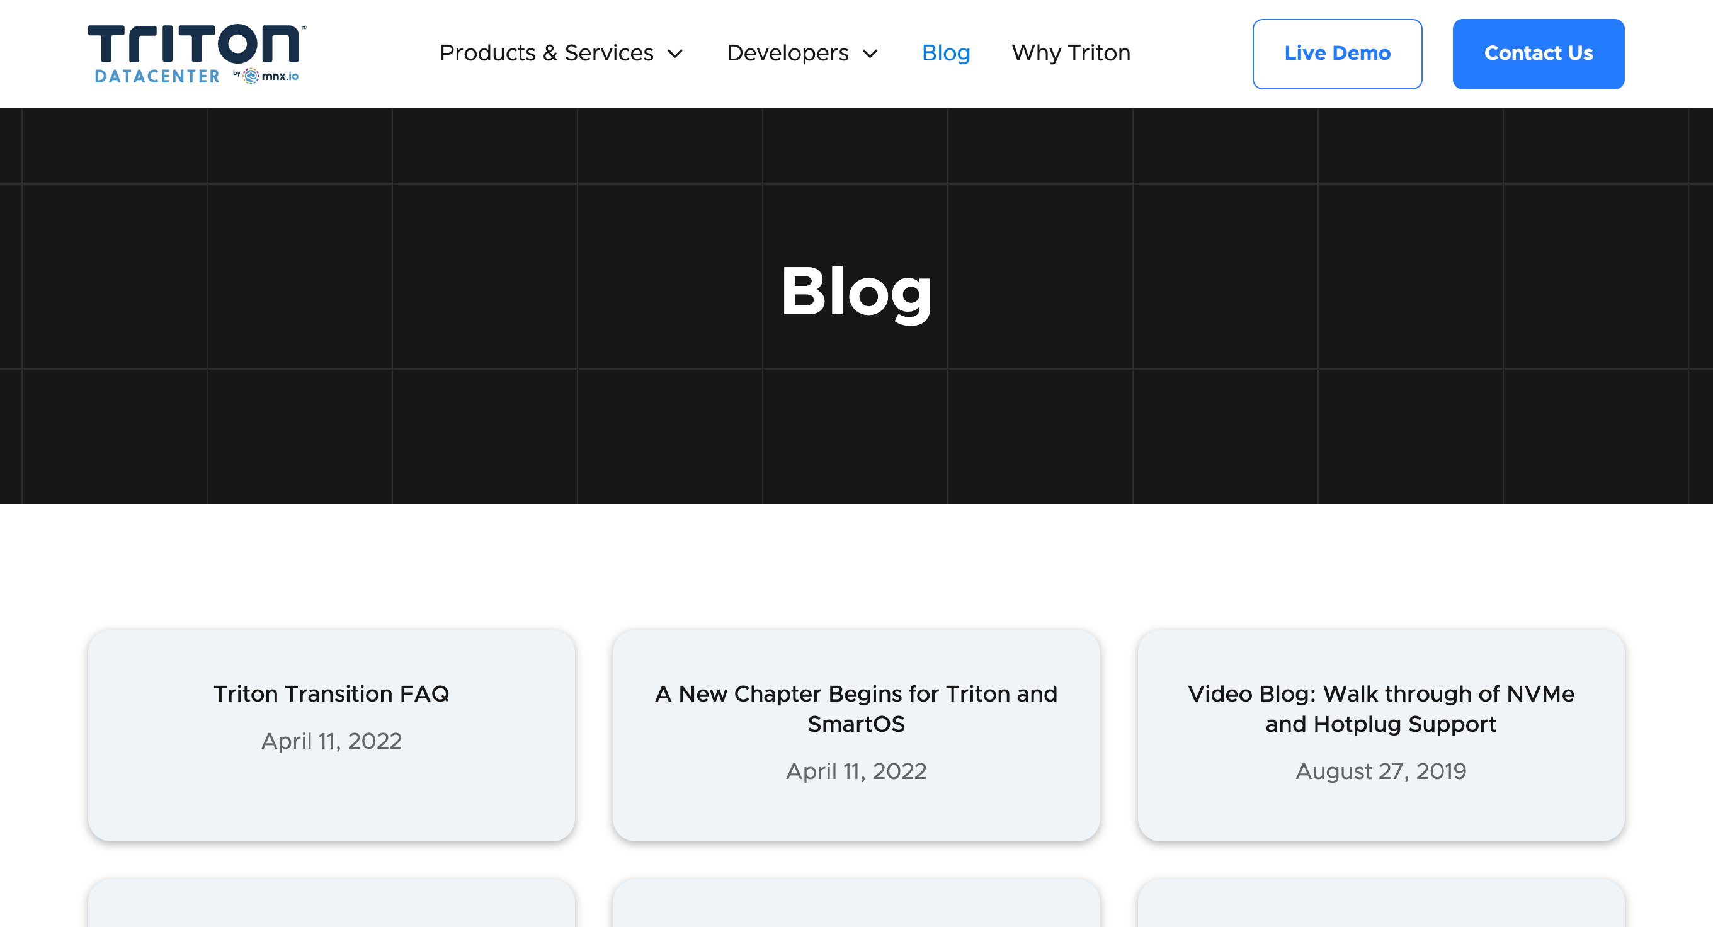Open the Triton Transition FAQ post
Viewport: 1713px width, 927px height.
(331, 693)
